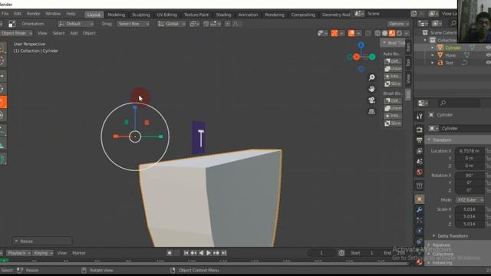
Task: Expand the Cylinder outliner row arrow
Action: pos(433,48)
